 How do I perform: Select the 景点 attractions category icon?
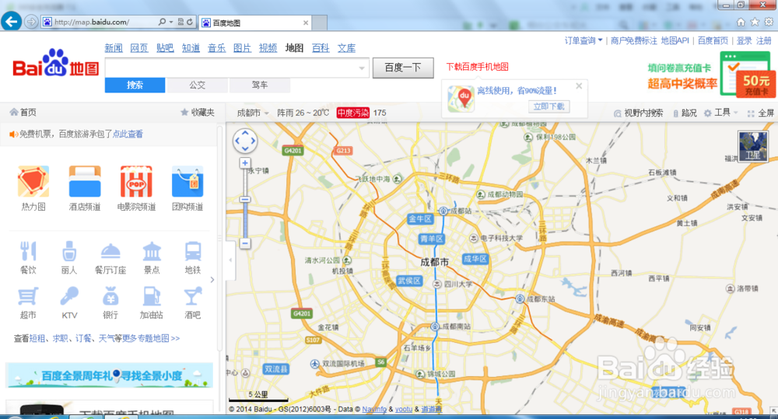pos(152,251)
